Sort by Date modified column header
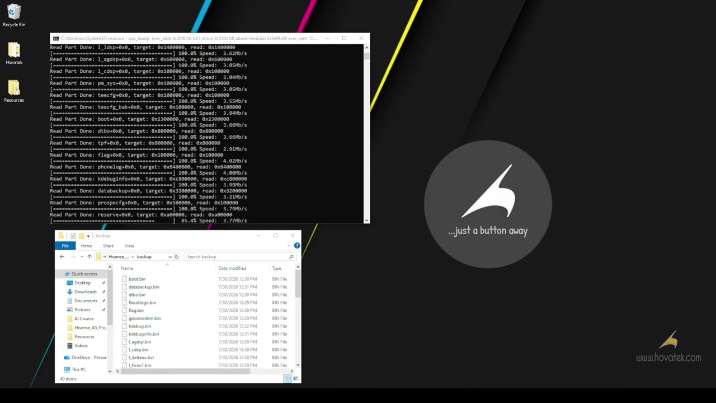Viewport: 716px width, 403px height. click(232, 268)
